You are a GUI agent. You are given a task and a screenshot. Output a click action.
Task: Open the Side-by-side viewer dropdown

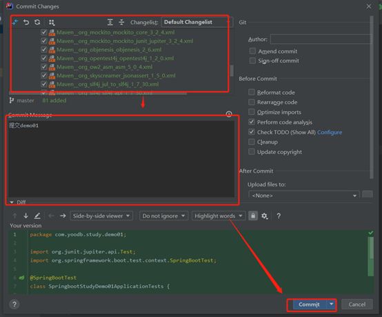(x=101, y=216)
